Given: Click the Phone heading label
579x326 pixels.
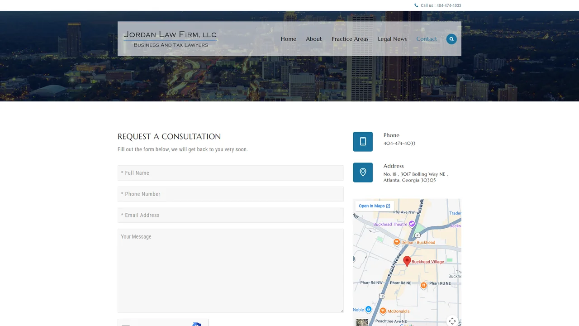Looking at the screenshot, I should (391, 135).
